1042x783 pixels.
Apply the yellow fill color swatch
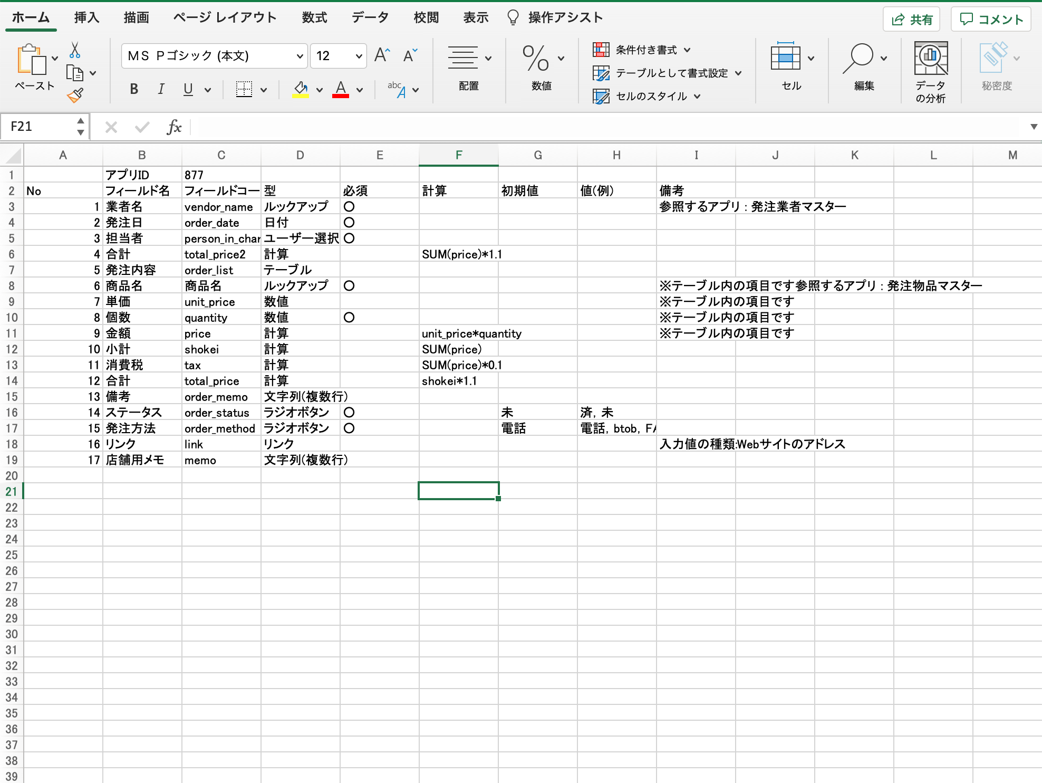tap(301, 89)
